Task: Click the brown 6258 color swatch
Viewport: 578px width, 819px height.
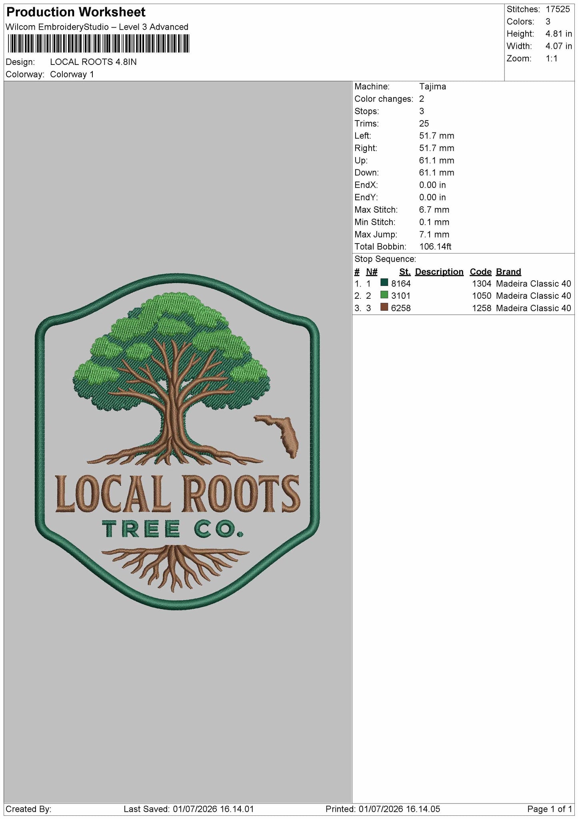Action: pos(384,307)
